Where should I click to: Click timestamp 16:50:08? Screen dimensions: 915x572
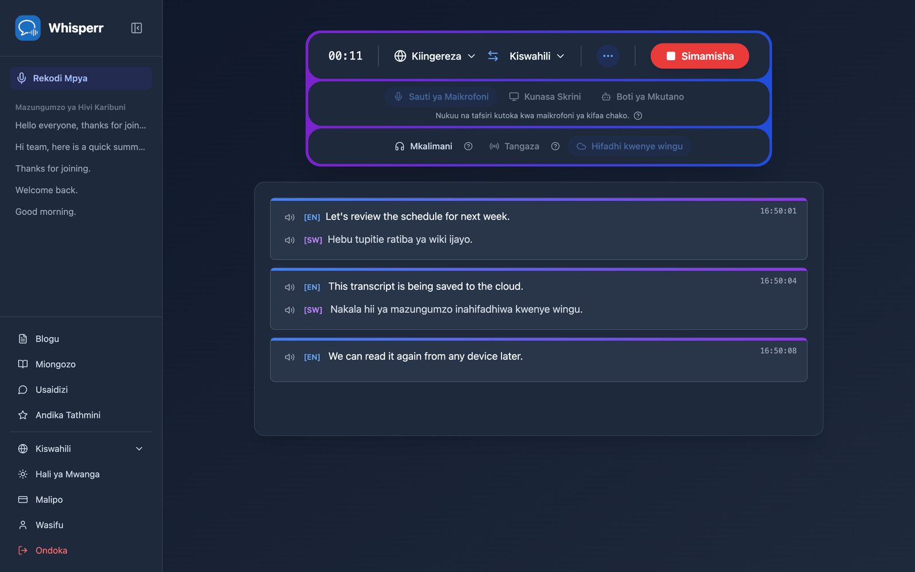pyautogui.click(x=778, y=351)
